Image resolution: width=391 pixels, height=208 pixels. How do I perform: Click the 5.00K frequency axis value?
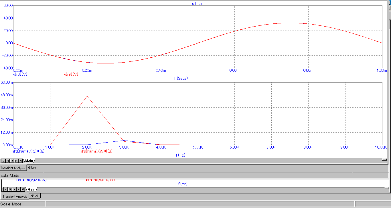[198, 147]
